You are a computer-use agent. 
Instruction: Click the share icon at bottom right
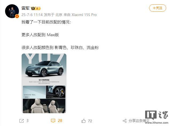[x=125, y=121]
